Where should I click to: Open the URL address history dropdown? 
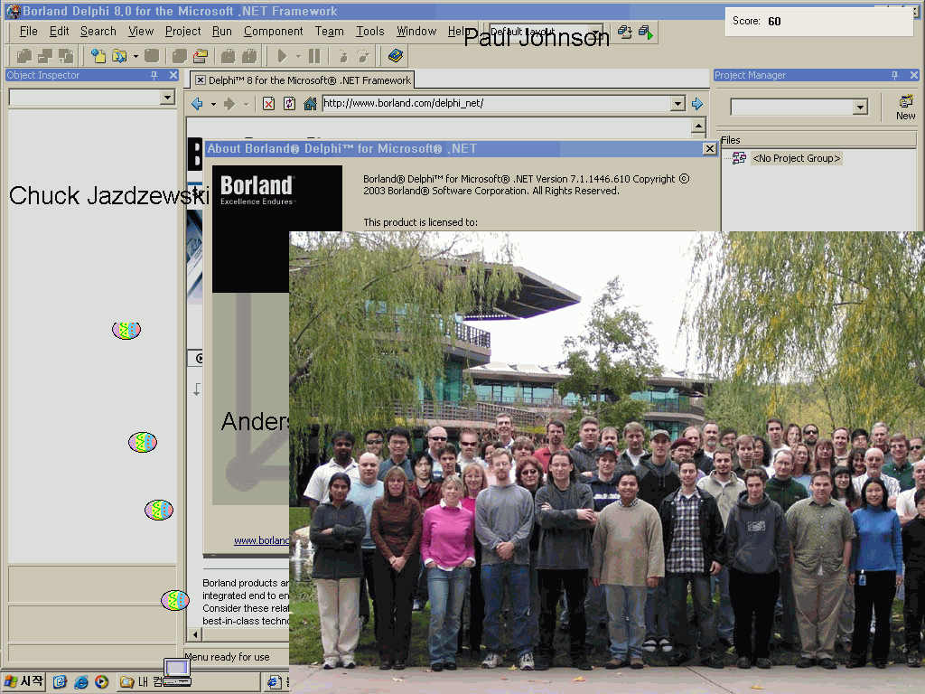tap(677, 104)
